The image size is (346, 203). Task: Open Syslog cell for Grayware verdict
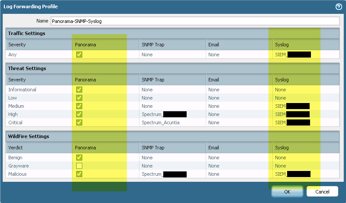coord(305,166)
